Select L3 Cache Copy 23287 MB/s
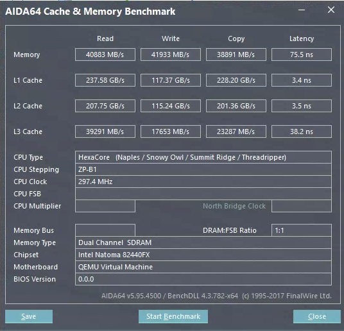This screenshot has height=331, width=344. point(236,132)
